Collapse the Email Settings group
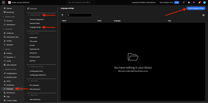 coord(29,33)
